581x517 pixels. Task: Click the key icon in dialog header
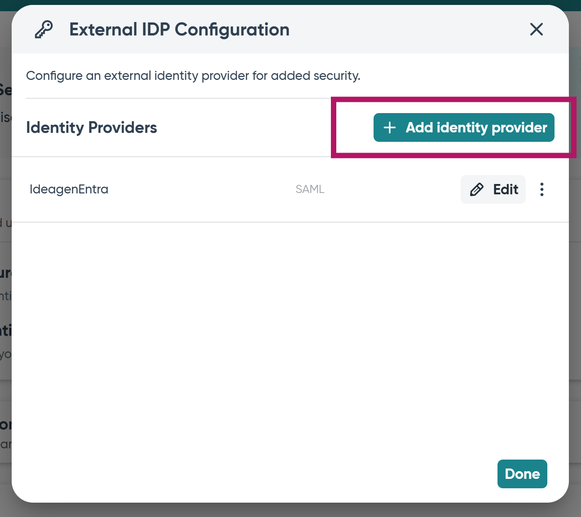(x=44, y=30)
